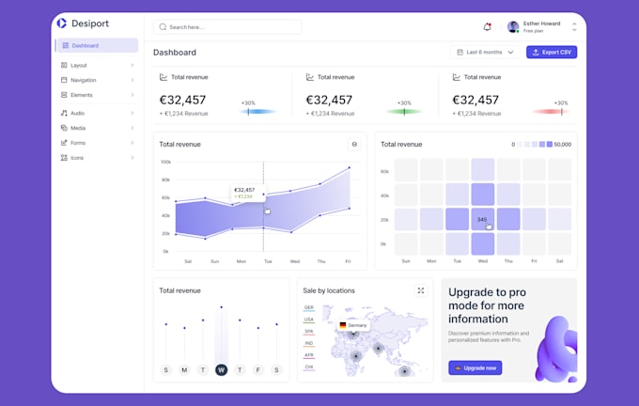639x406 pixels.
Task: Expand the Sale by locations map
Action: point(421,290)
